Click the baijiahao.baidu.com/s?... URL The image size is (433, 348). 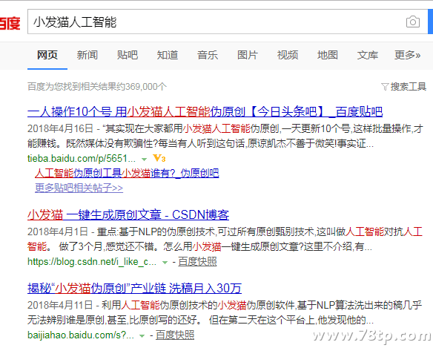(81, 335)
